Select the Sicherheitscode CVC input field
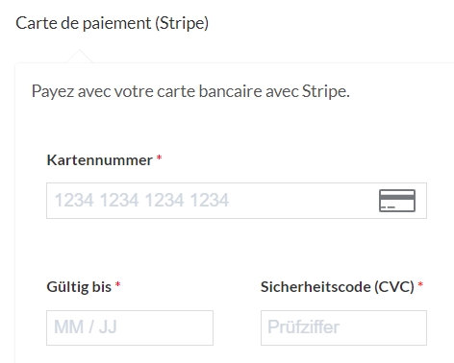The width and height of the screenshot is (454, 363). pyautogui.click(x=343, y=327)
